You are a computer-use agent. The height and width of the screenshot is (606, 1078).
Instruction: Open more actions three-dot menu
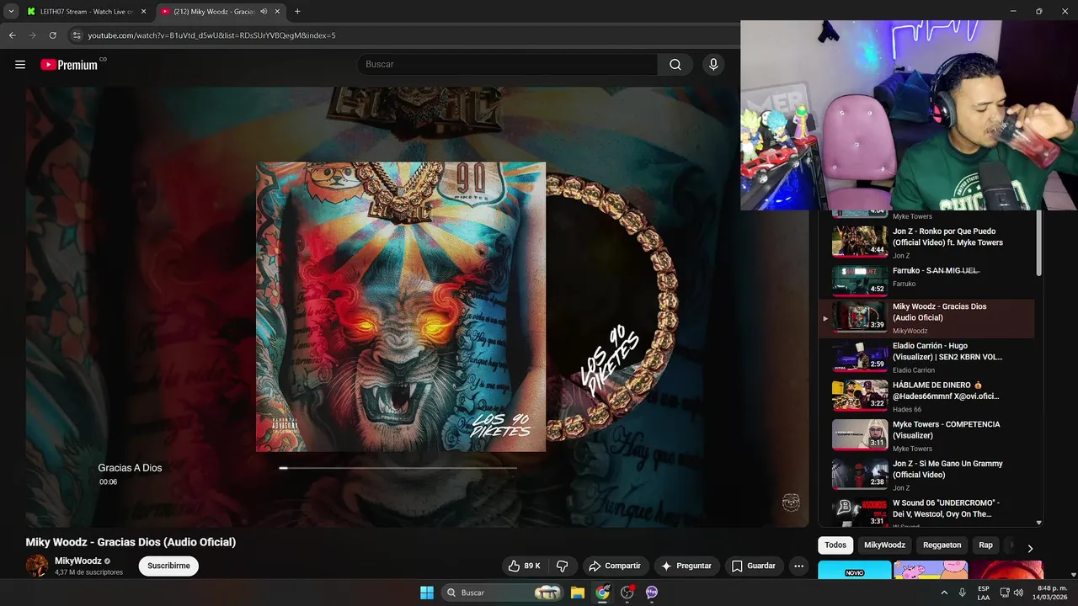799,566
